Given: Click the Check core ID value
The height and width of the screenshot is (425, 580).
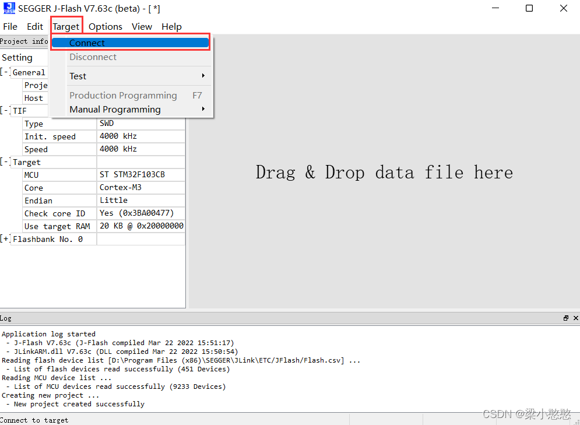Looking at the screenshot, I should click(x=141, y=213).
